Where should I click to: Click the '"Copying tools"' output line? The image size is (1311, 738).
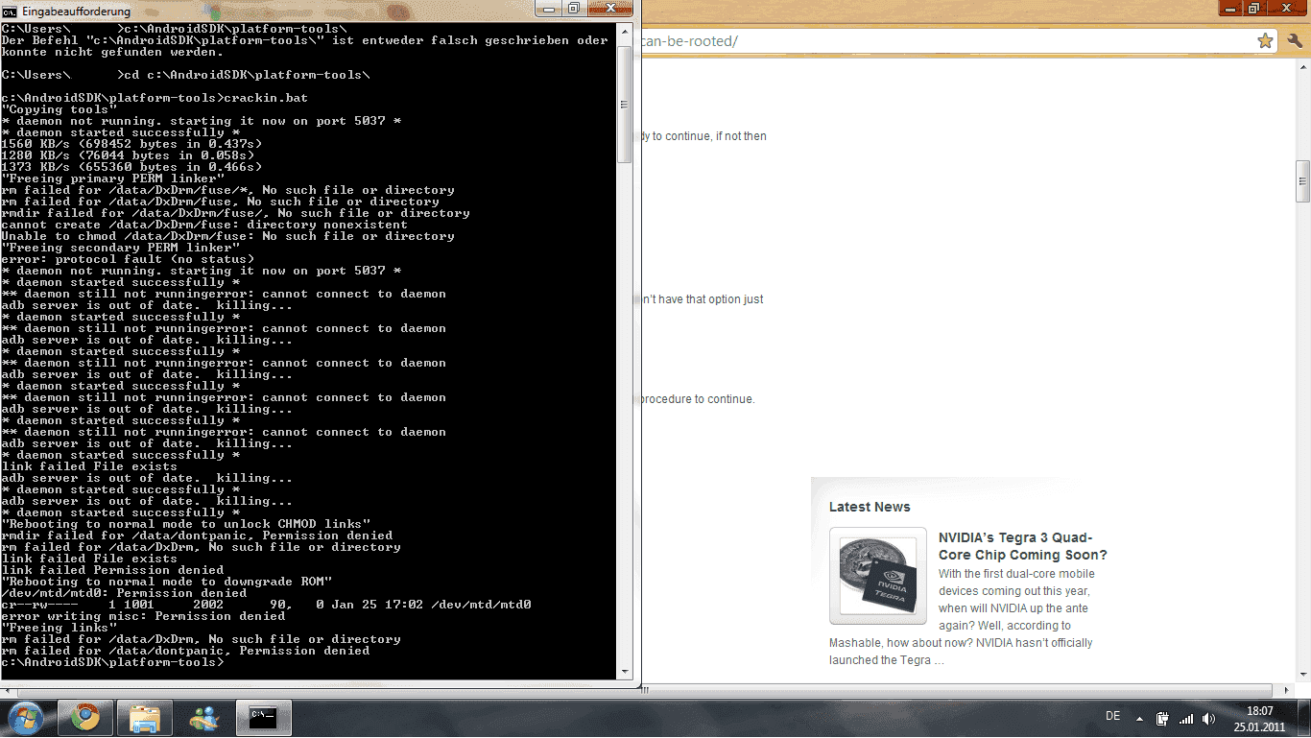[60, 109]
